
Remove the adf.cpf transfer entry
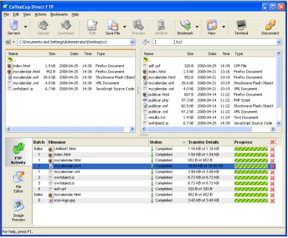click(273, 189)
